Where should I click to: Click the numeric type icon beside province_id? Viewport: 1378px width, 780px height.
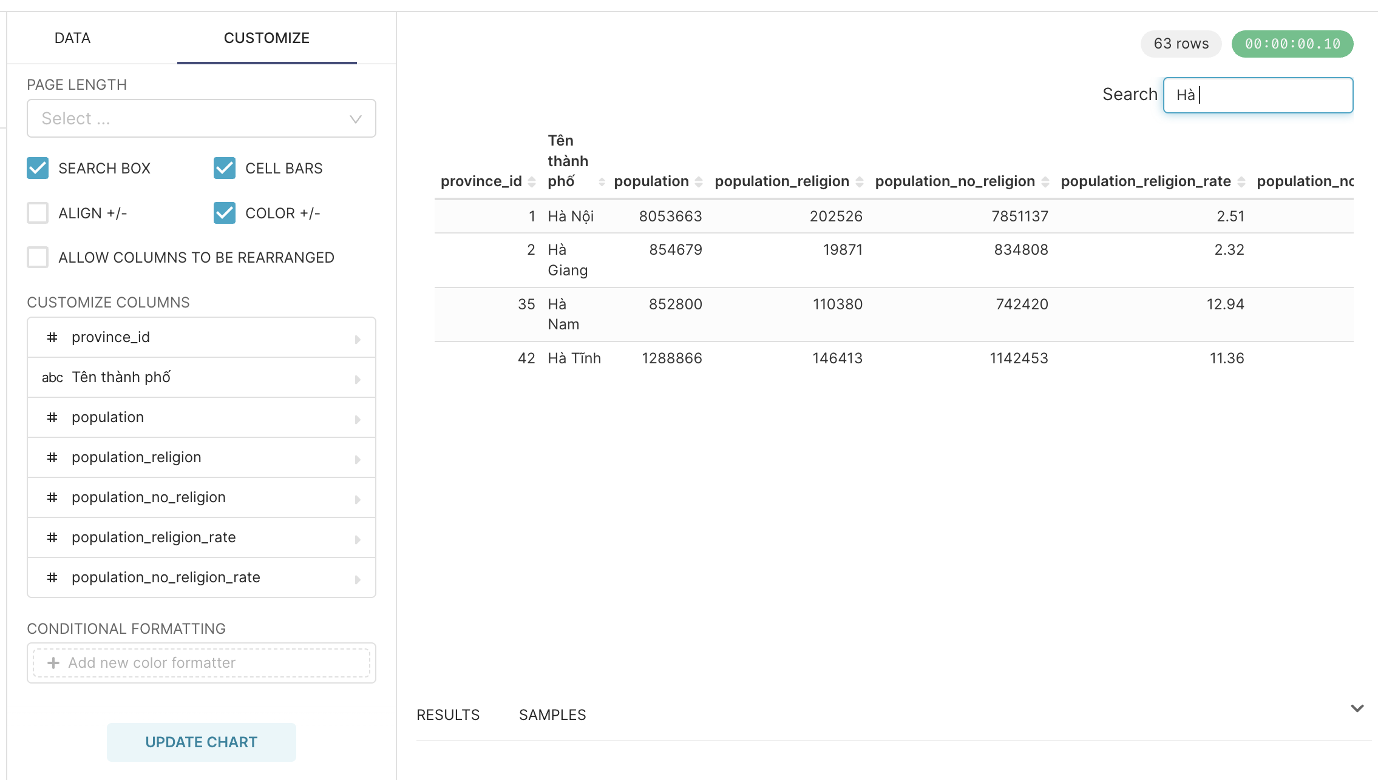coord(52,337)
